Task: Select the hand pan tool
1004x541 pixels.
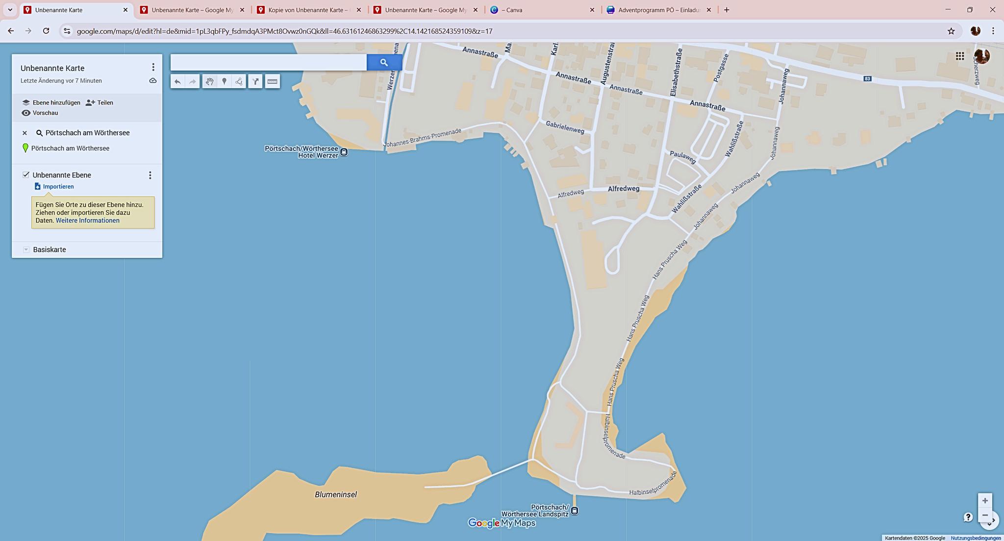Action: coord(209,81)
